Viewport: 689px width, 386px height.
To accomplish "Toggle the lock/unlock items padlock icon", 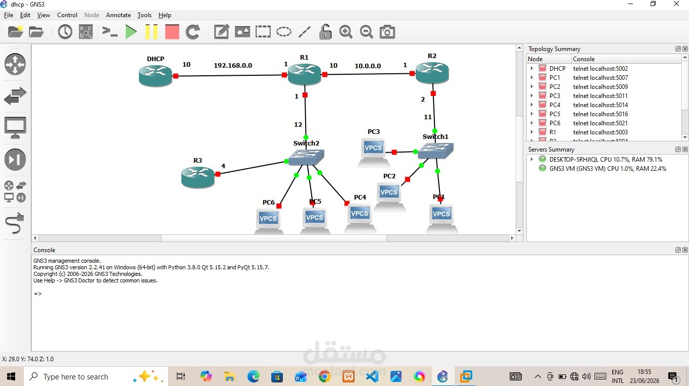I will (x=325, y=32).
